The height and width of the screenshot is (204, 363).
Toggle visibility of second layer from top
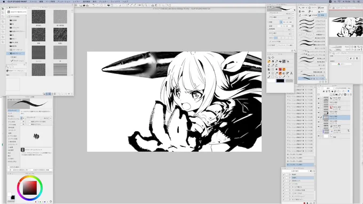(x=319, y=103)
